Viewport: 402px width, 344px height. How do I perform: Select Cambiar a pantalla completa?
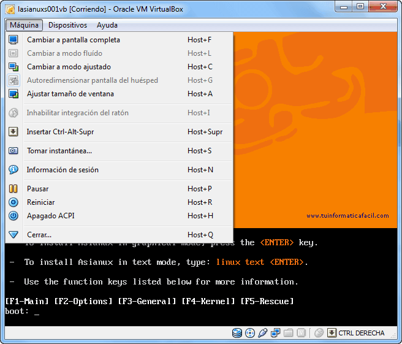pos(119,40)
